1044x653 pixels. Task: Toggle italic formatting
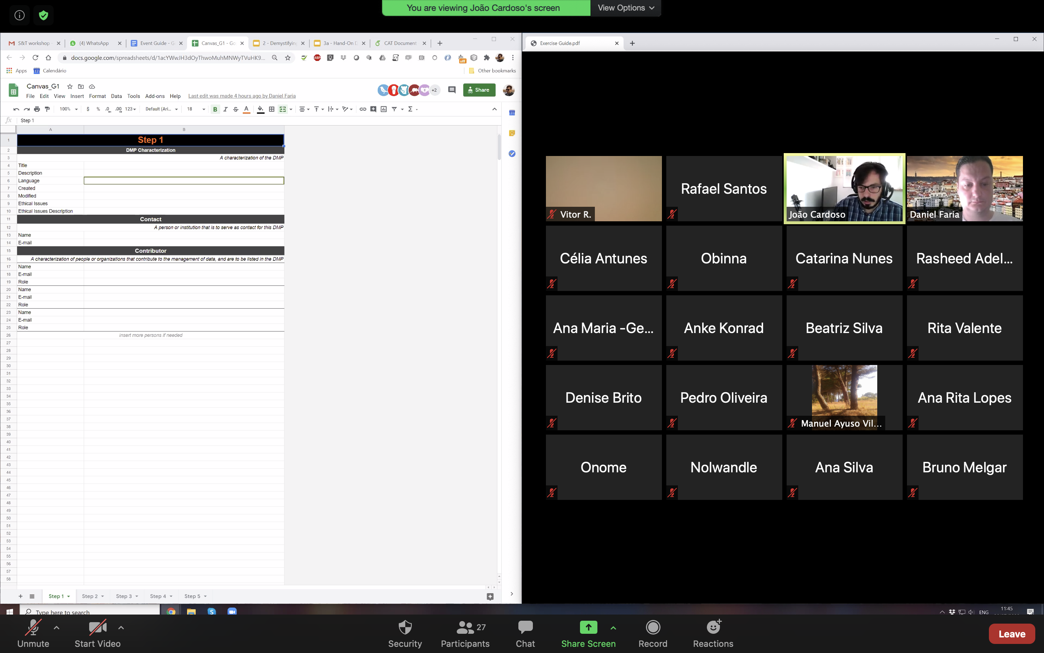[x=225, y=109]
